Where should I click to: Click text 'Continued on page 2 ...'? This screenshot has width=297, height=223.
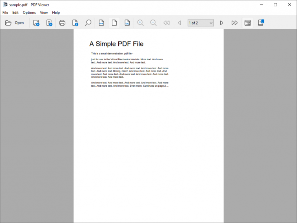[156, 86]
